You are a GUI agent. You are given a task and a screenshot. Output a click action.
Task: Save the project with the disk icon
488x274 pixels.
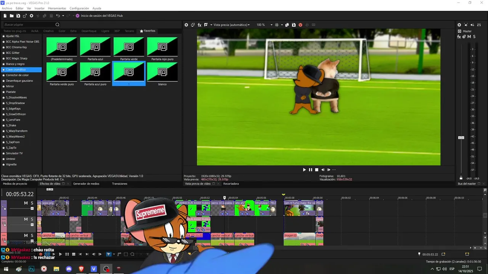[x=18, y=16]
